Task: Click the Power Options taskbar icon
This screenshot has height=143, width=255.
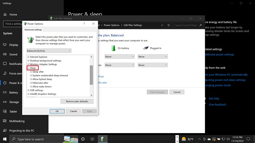Action: click(x=102, y=139)
